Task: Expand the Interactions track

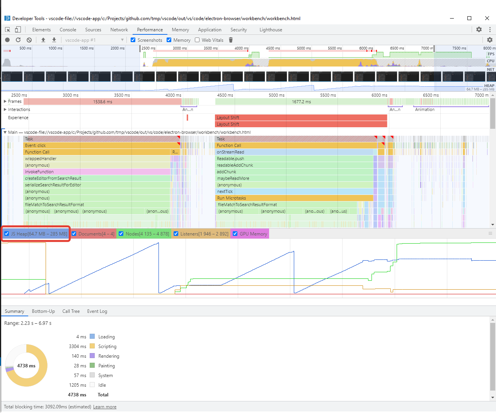Action: [5, 109]
